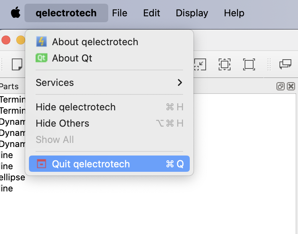
Task: Open the File menu
Action: tap(119, 13)
